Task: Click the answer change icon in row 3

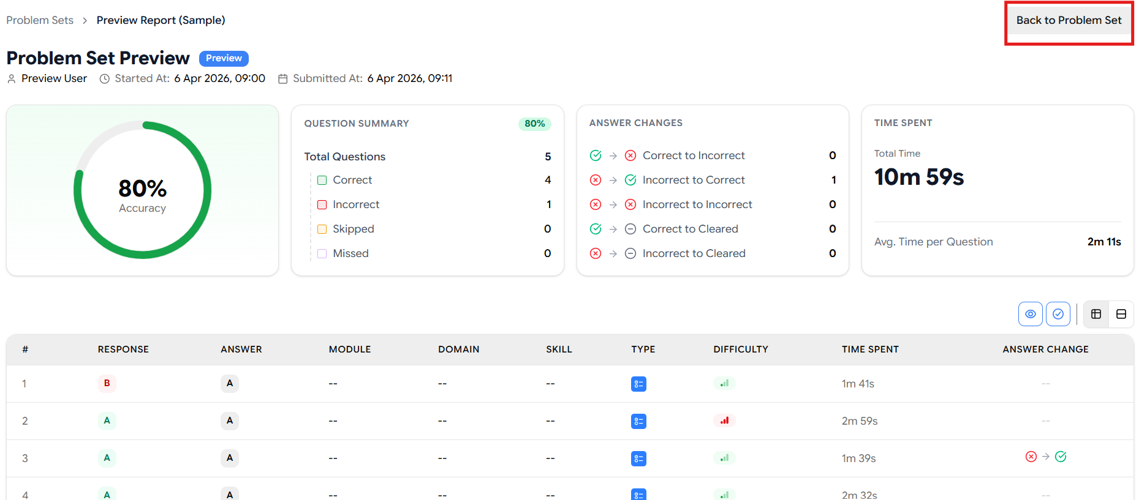Action: (x=1045, y=457)
